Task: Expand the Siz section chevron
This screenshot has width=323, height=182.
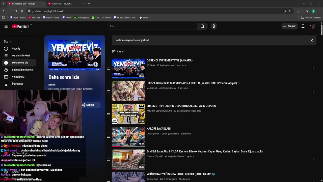Action: (10, 41)
